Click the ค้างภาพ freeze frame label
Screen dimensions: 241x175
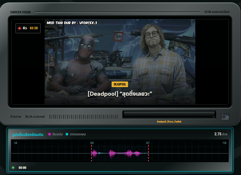click(x=16, y=117)
